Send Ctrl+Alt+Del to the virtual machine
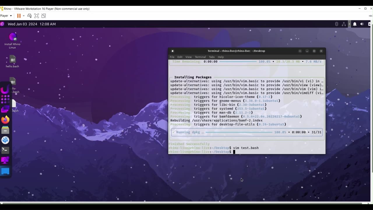 tap(29, 16)
